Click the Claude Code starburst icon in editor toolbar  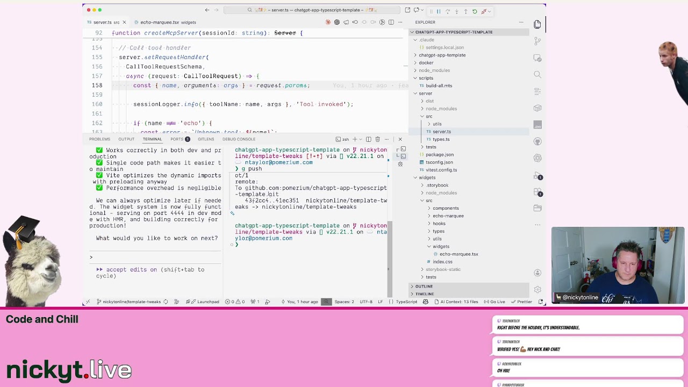coord(328,22)
